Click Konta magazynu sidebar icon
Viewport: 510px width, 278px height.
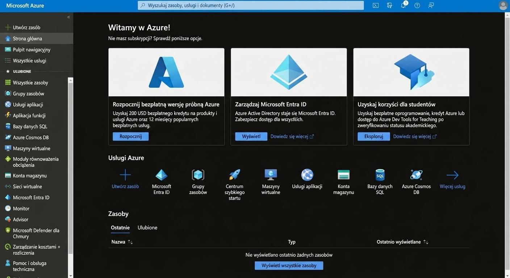click(8, 176)
